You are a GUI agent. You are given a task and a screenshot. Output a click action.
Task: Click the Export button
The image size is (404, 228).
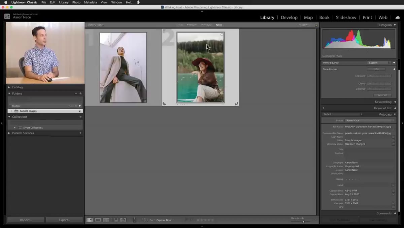(x=64, y=220)
